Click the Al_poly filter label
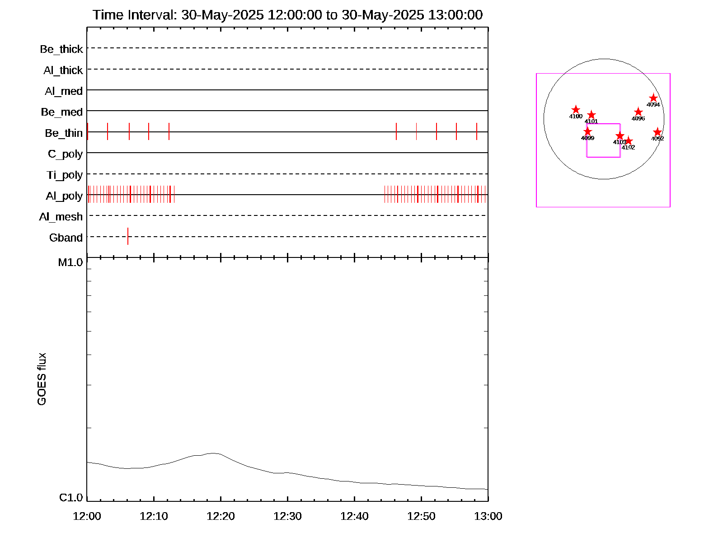The height and width of the screenshot is (542, 723). tap(64, 196)
